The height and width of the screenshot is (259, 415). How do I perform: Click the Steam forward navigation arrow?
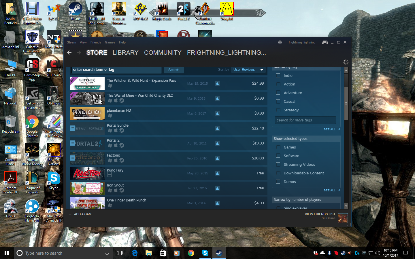tap(79, 52)
